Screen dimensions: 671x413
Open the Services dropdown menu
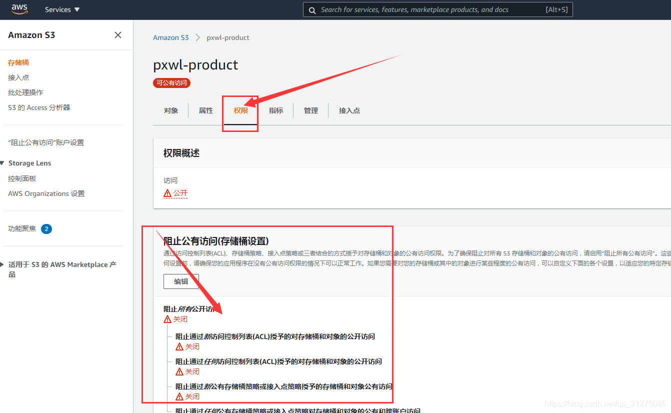62,9
